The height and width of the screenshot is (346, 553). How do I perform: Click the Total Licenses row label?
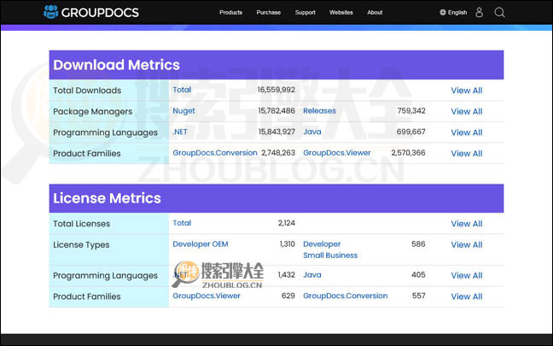[x=81, y=224]
